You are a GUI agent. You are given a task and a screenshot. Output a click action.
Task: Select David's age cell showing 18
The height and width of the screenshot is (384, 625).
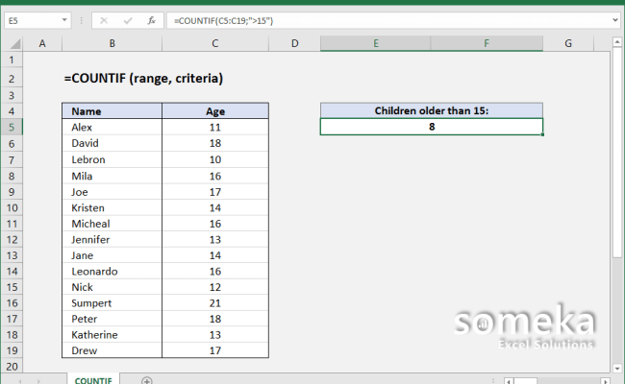(x=215, y=143)
